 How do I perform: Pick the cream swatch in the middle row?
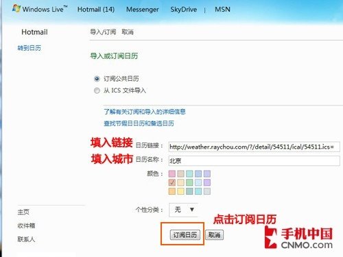[x=180, y=182]
